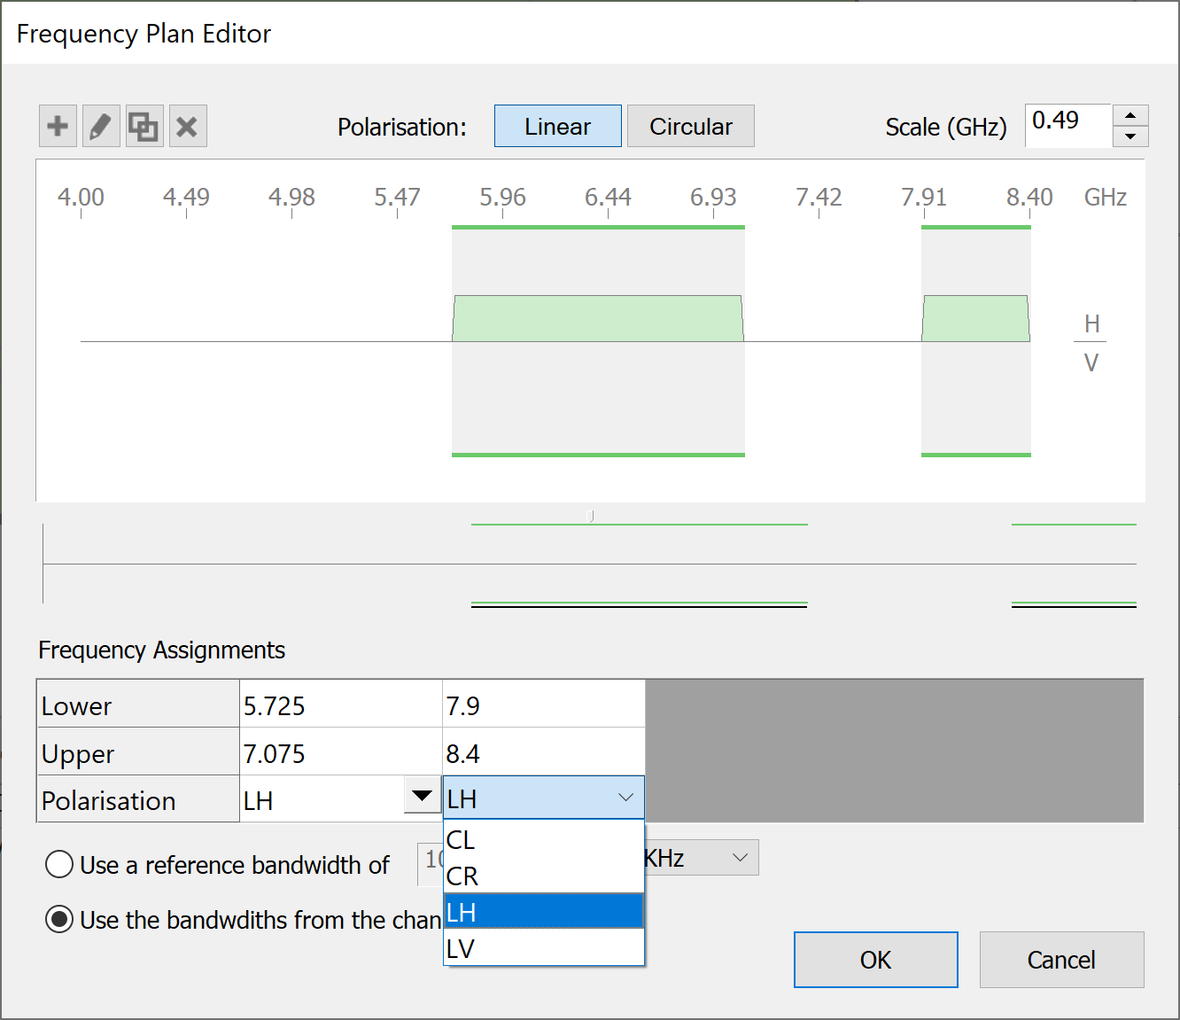Click Cancel to discard changes
Viewport: 1180px width, 1020px height.
click(x=1061, y=960)
